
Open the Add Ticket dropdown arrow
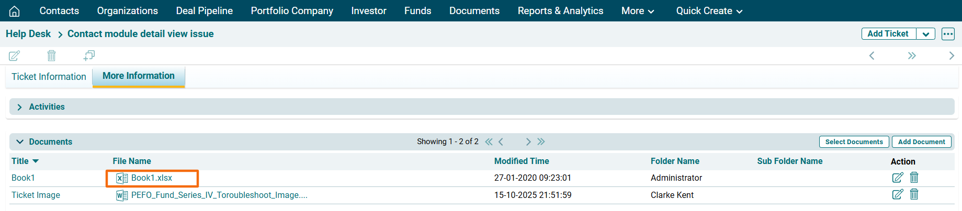[925, 34]
